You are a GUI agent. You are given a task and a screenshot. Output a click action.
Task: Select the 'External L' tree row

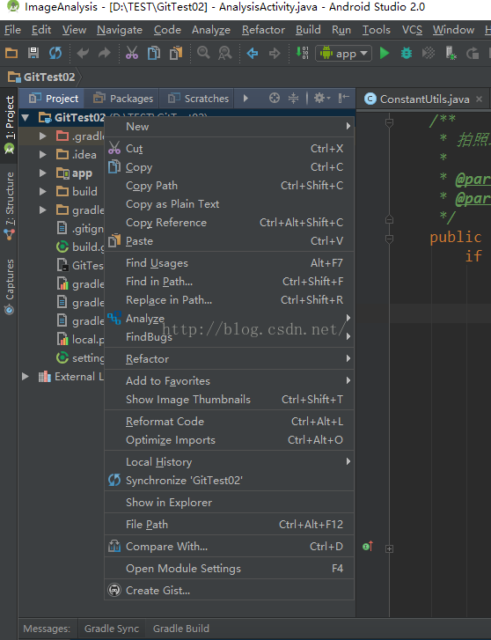(62, 376)
